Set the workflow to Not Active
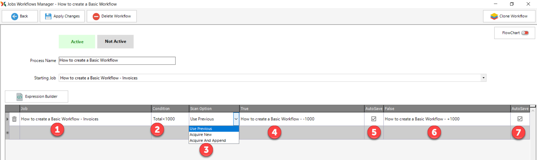This screenshot has width=537, height=160. pyautogui.click(x=115, y=41)
